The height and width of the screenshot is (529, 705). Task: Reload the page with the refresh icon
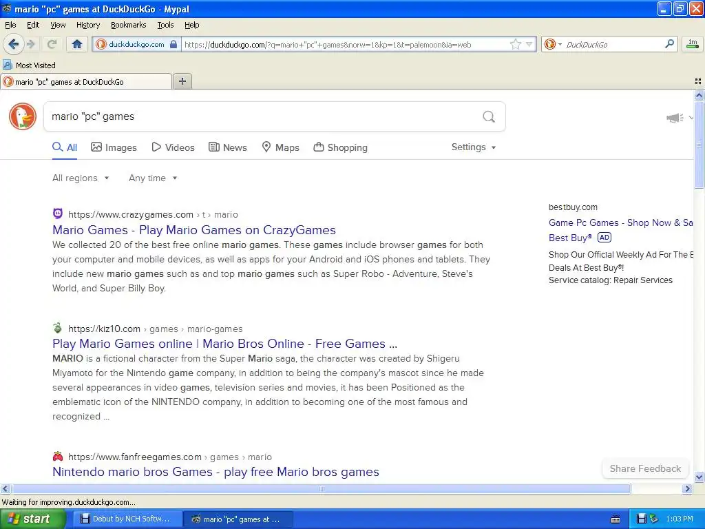[52, 44]
